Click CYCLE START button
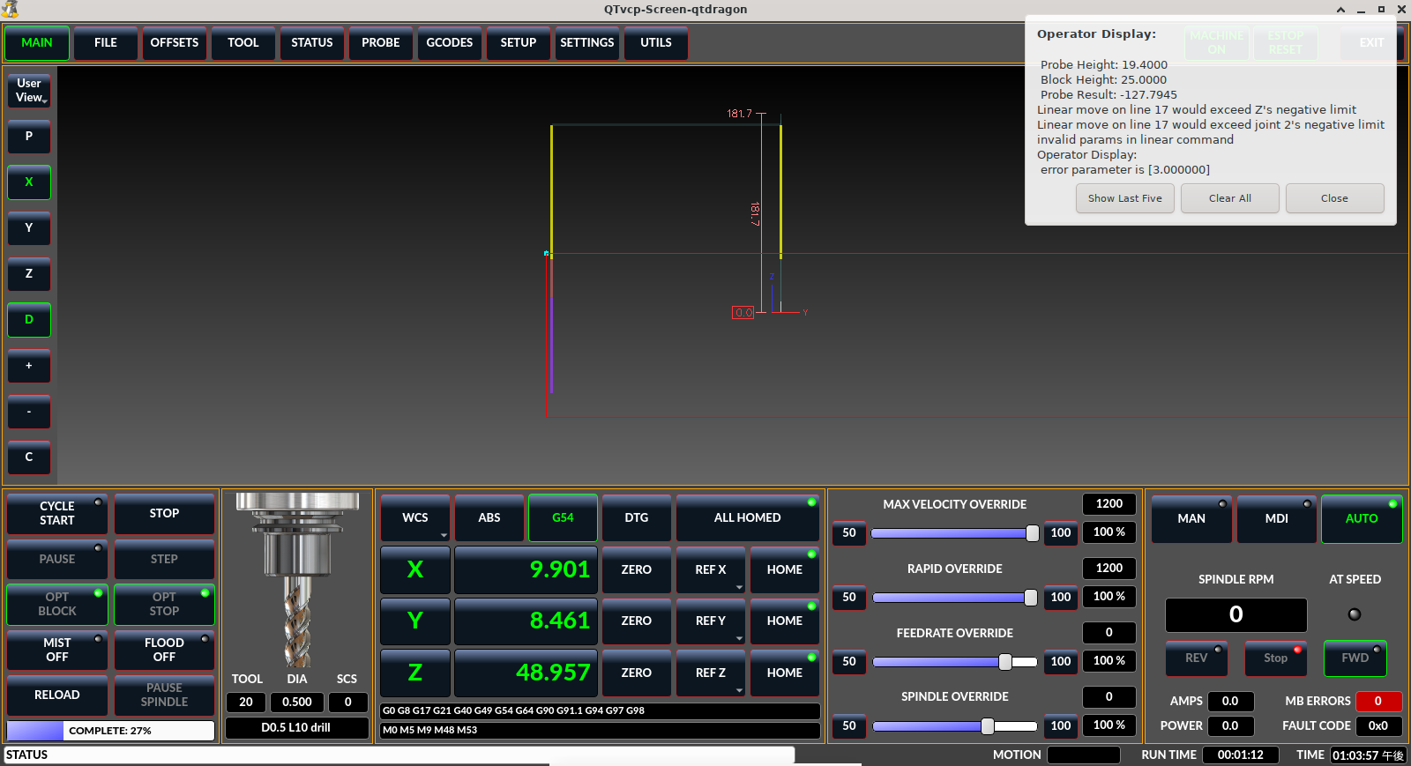 tap(57, 514)
